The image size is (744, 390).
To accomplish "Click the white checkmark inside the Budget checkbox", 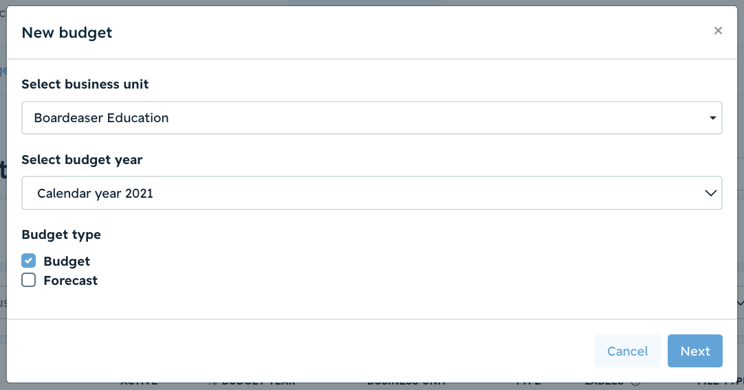I will click(28, 261).
